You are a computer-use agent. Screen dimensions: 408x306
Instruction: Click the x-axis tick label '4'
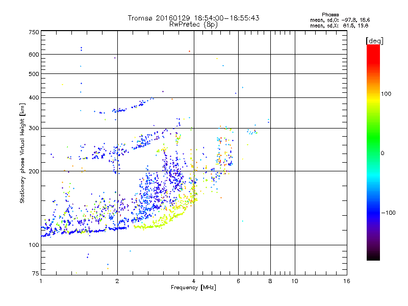194,281
